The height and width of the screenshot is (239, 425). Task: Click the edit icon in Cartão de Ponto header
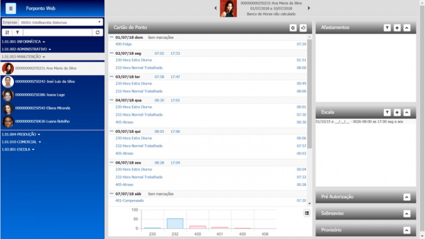pyautogui.click(x=293, y=28)
